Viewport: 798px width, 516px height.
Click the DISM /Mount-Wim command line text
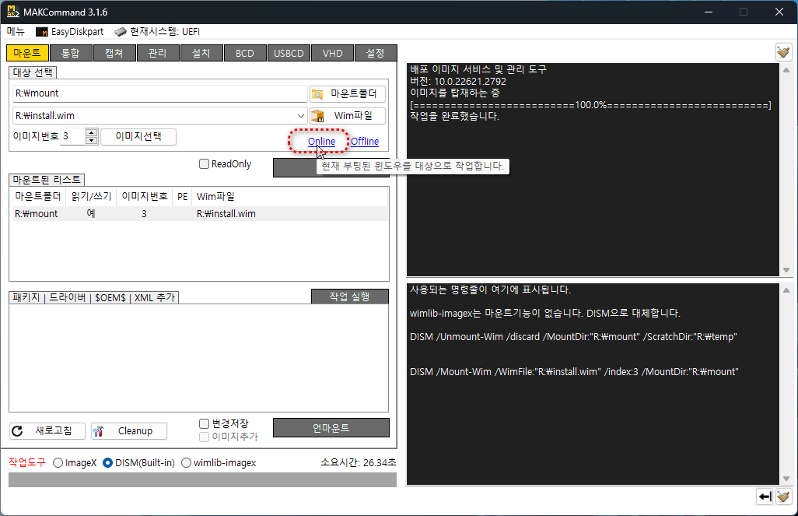574,372
